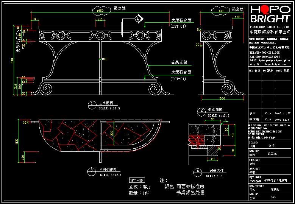This screenshot has height=204, width=295.
Task: Select the V1.1 revision cell
Action: pyautogui.click(x=268, y=114)
